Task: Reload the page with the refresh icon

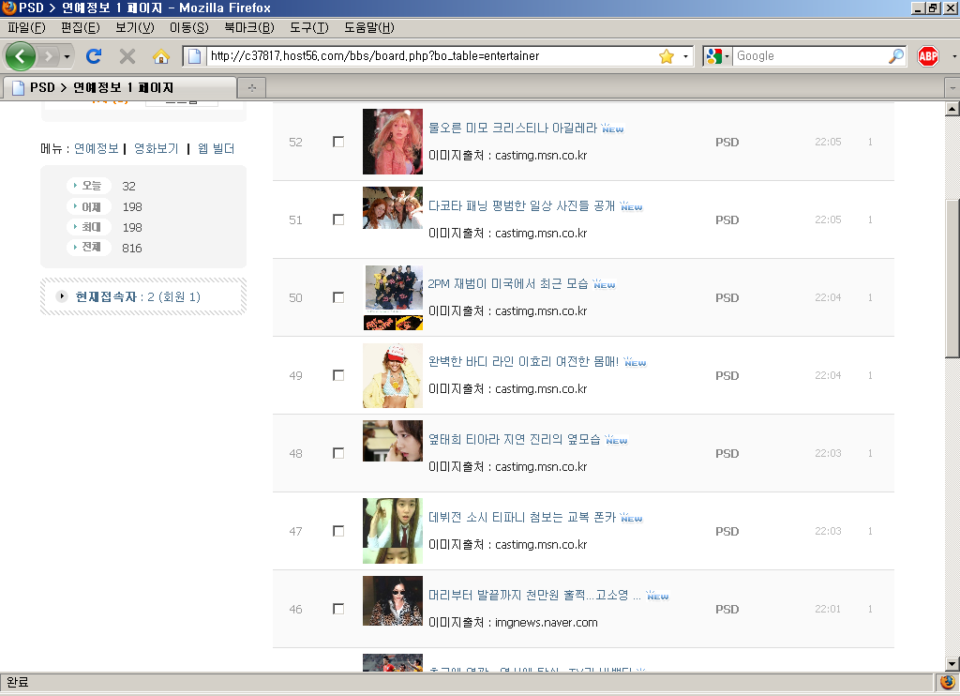Action: pos(94,56)
